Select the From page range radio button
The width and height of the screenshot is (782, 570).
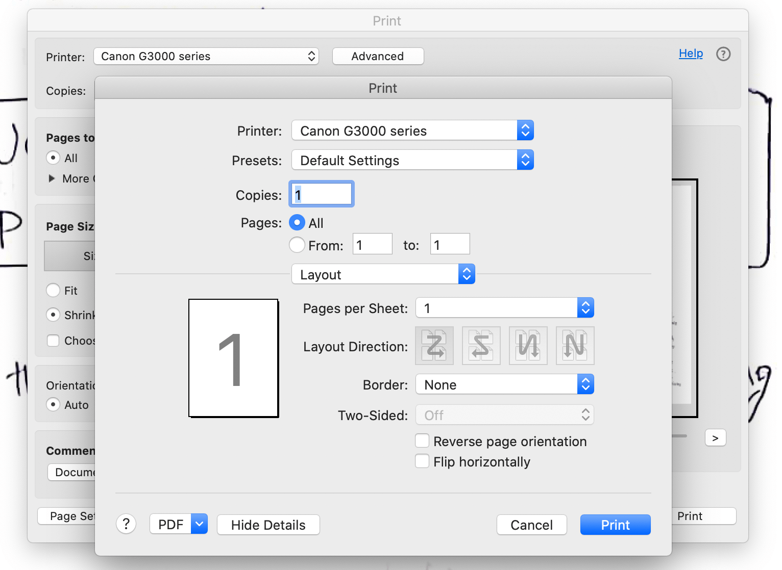tap(297, 245)
